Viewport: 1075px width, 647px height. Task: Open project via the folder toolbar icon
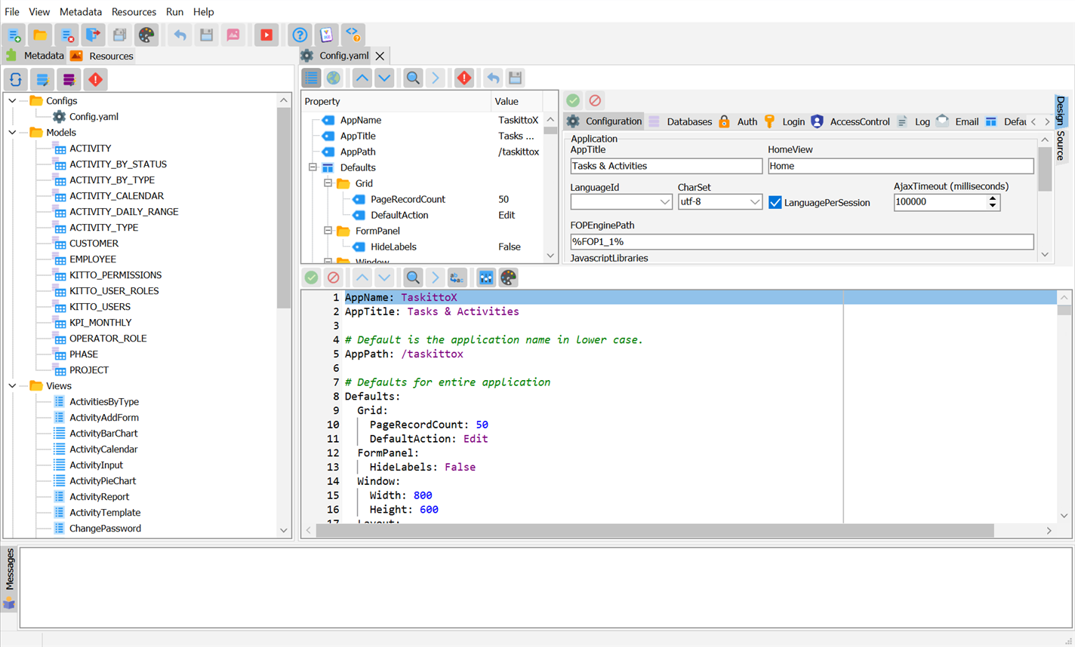click(40, 35)
